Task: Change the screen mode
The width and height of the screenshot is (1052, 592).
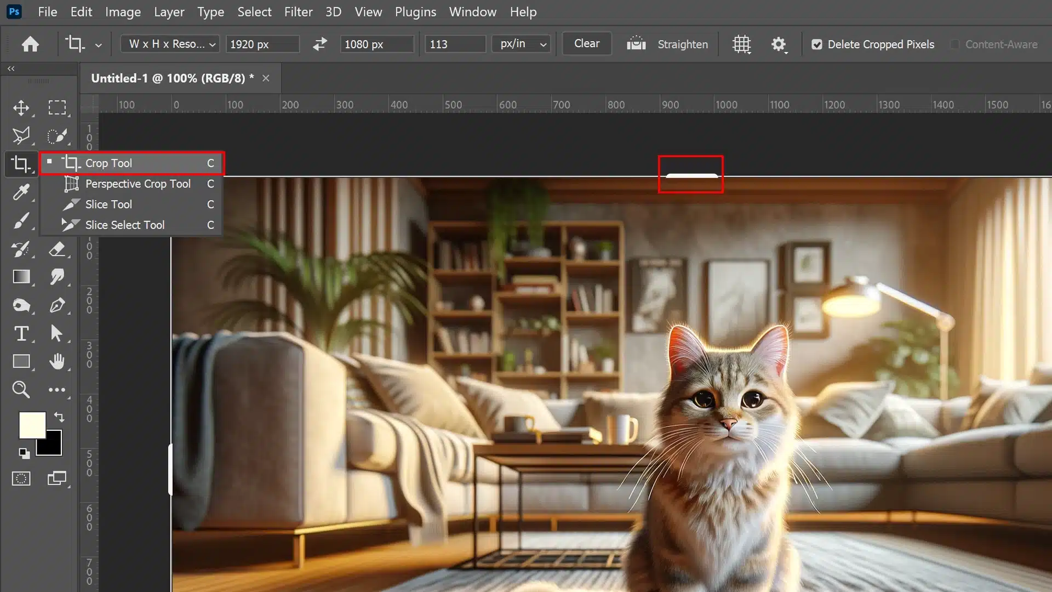Action: (x=57, y=479)
